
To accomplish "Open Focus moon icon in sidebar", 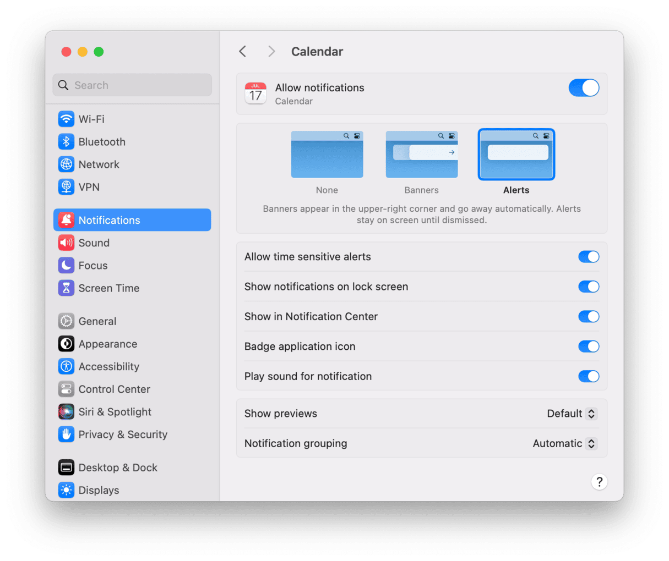I will click(x=66, y=266).
